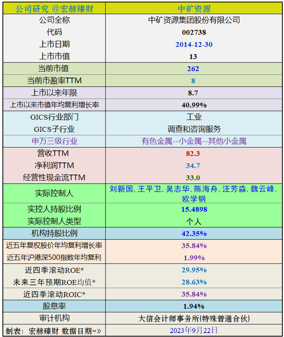This screenshot has height=337, width=284.
Task: Select growth rate '40.99%'
Action: [194, 105]
